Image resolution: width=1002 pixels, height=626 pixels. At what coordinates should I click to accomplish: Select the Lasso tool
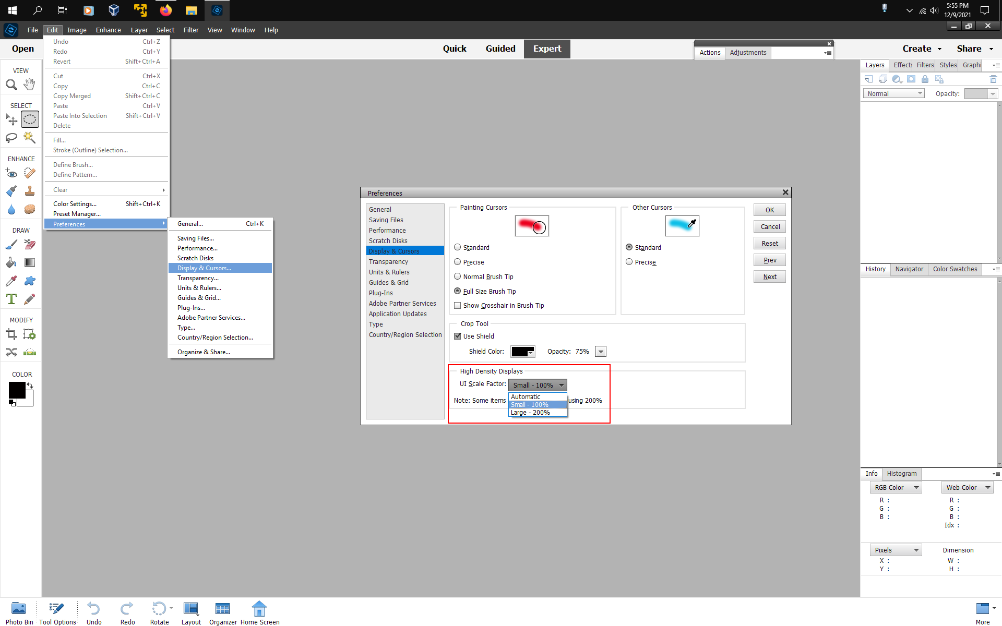11,138
